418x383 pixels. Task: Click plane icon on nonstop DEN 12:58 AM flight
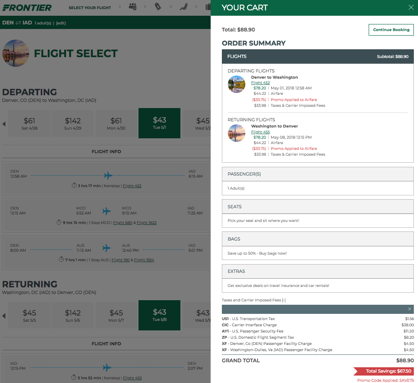(x=108, y=176)
